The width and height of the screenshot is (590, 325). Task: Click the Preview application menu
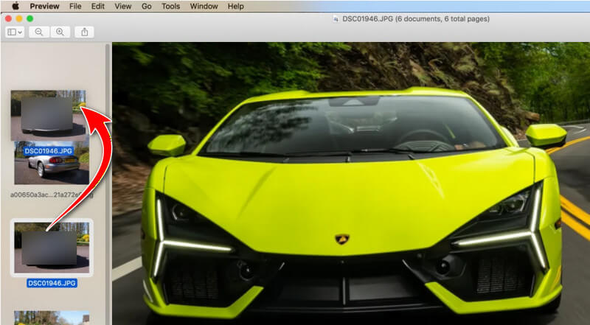pyautogui.click(x=45, y=6)
